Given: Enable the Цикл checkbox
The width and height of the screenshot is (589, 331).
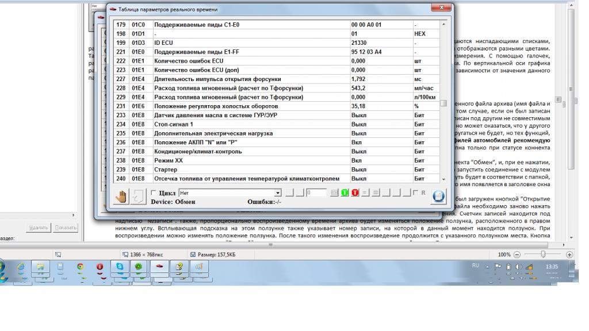Looking at the screenshot, I should pyautogui.click(x=154, y=193).
